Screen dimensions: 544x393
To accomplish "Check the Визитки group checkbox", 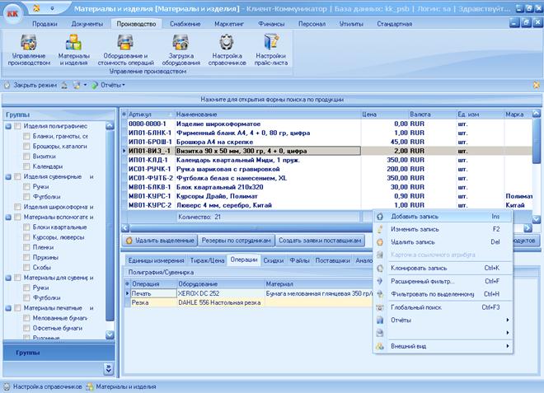I will 26,157.
